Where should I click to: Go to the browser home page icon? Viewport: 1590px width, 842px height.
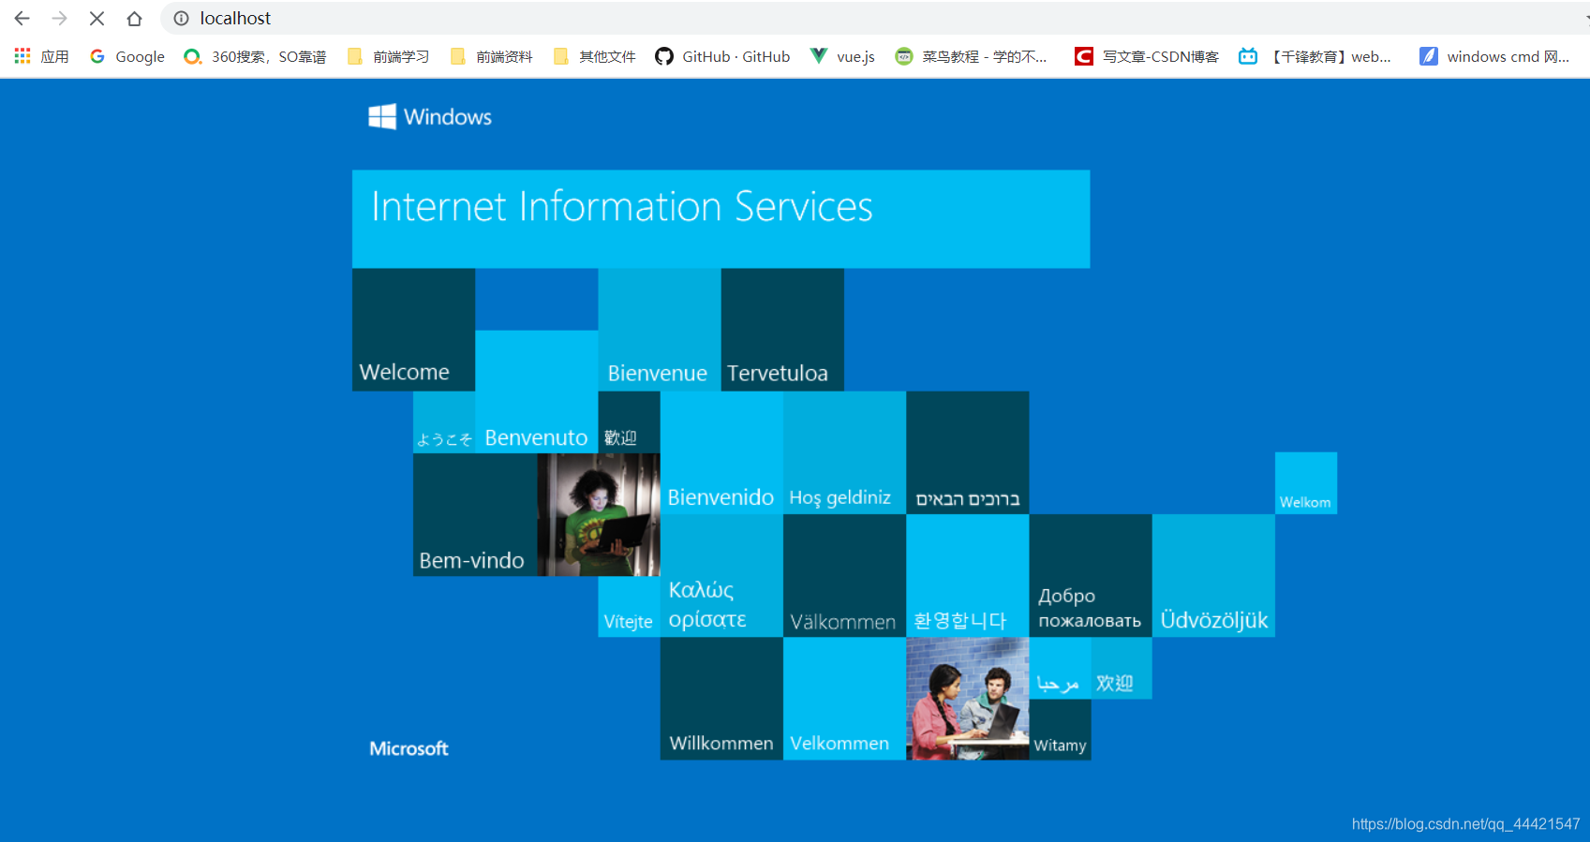pos(134,18)
